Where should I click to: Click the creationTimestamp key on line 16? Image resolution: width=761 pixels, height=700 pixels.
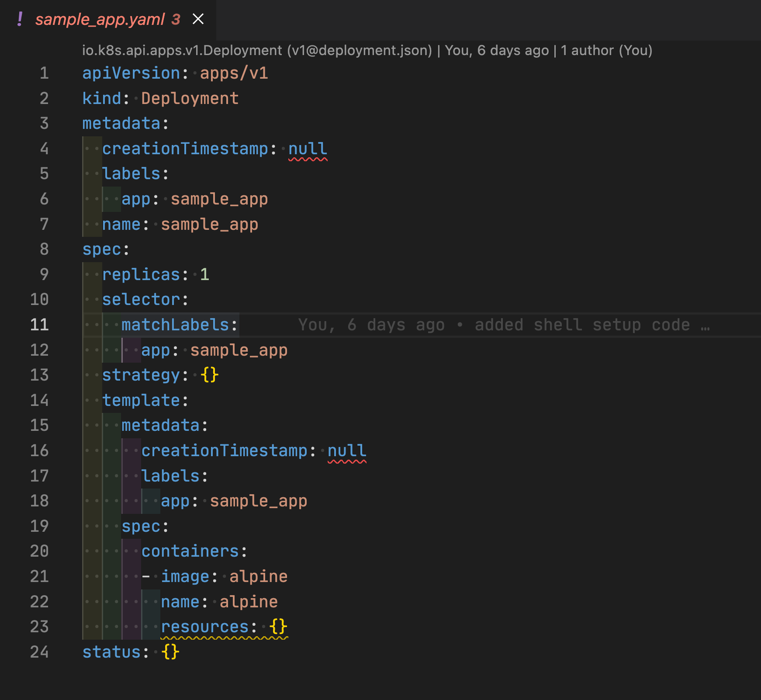tap(225, 450)
